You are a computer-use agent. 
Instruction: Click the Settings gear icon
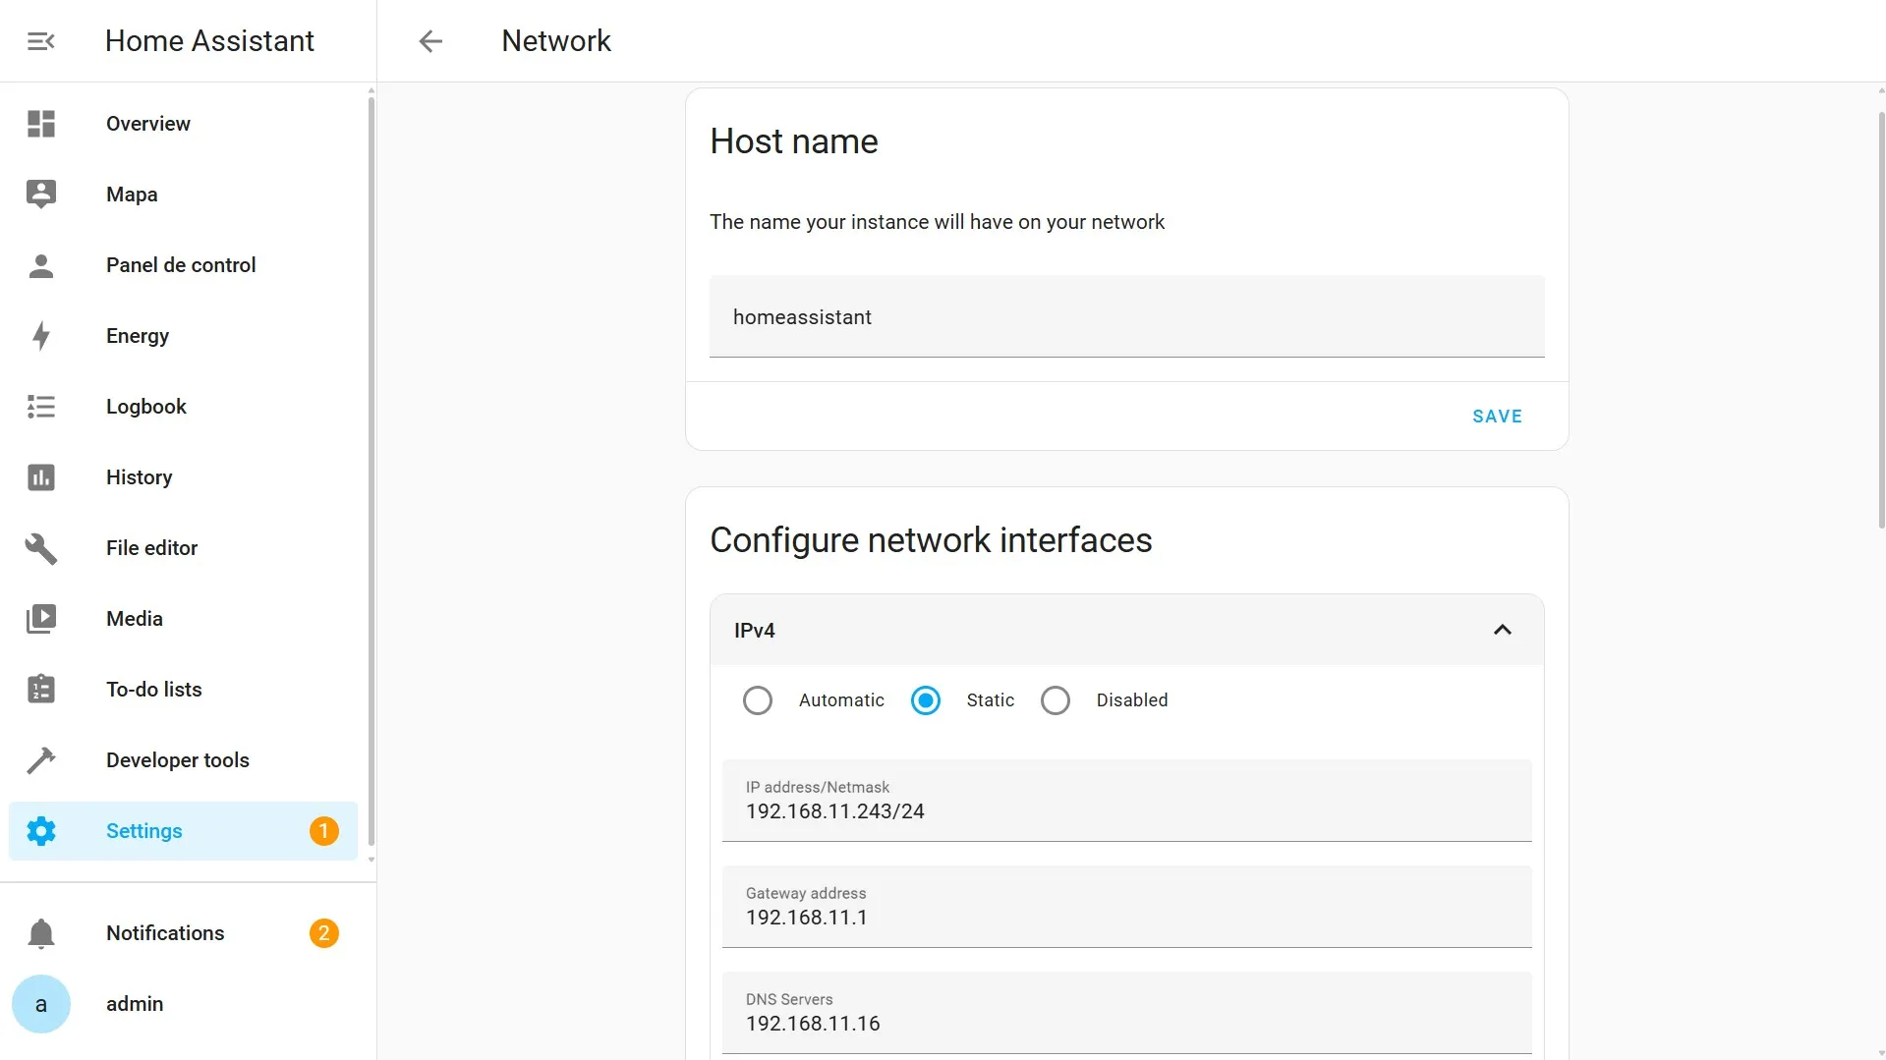41,831
